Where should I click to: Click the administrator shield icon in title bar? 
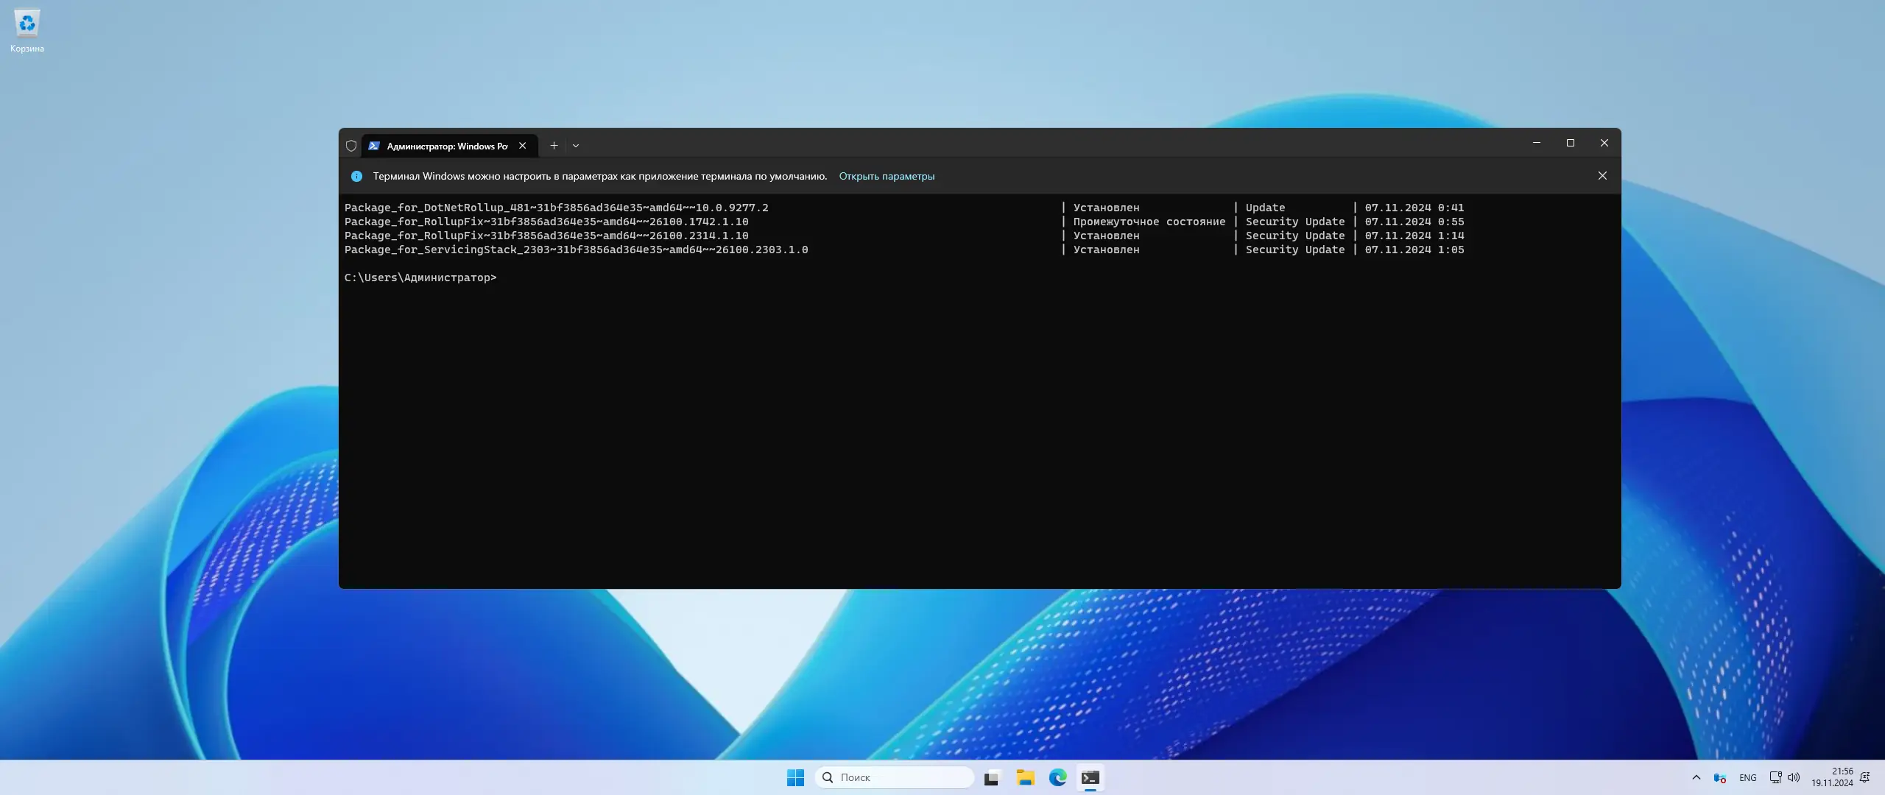351,146
